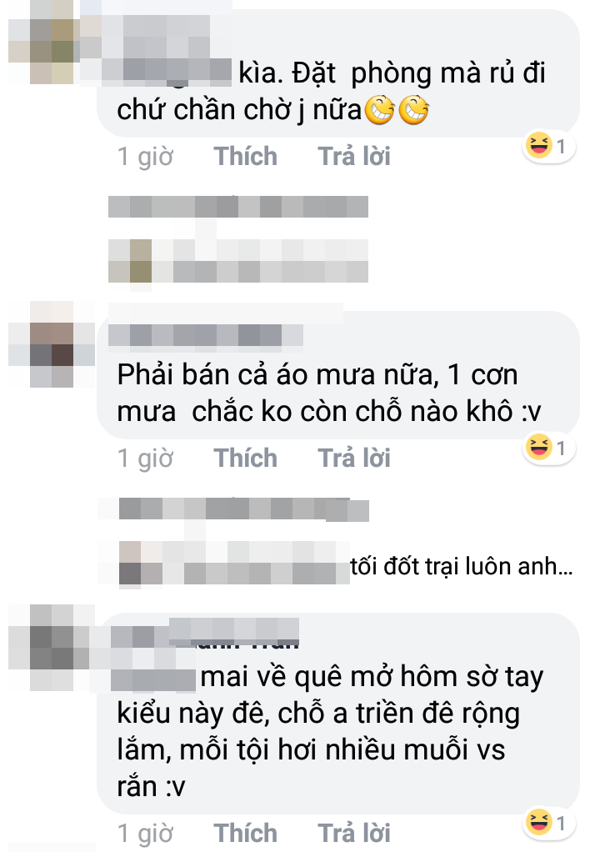Open the '1 giờ' timestamp of the last comment
The image size is (600, 852).
pos(145,833)
